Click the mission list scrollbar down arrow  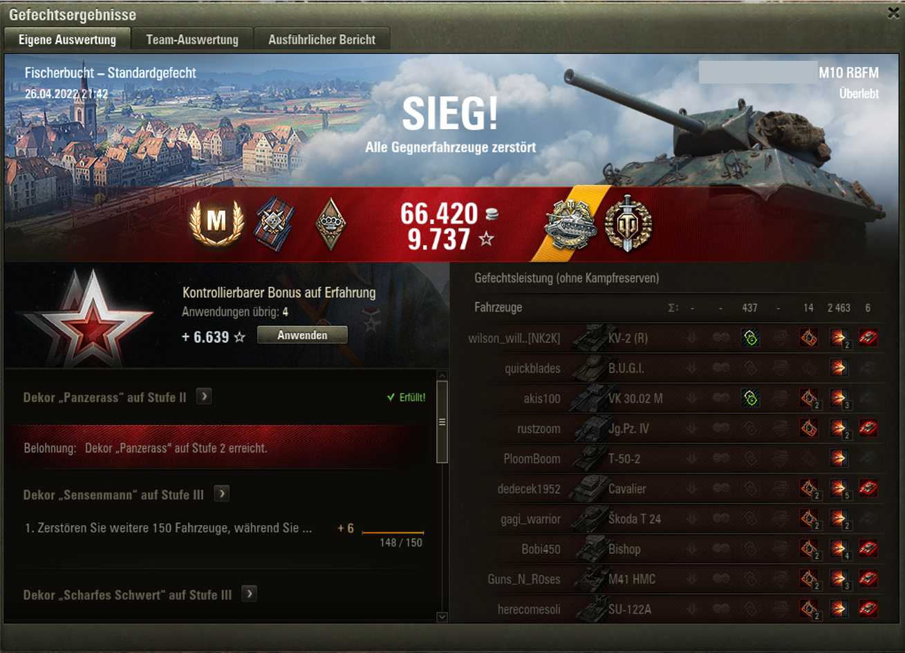(x=442, y=616)
